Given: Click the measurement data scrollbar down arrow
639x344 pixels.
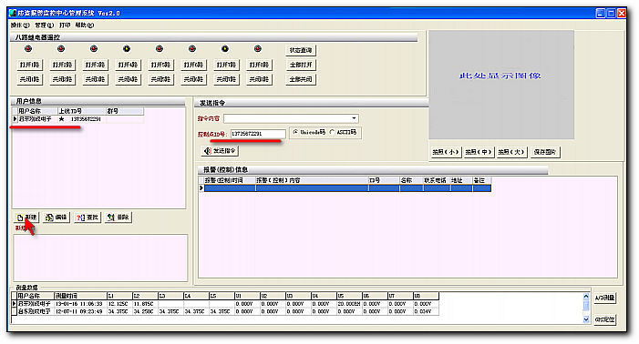Looking at the screenshot, I should pos(586,319).
